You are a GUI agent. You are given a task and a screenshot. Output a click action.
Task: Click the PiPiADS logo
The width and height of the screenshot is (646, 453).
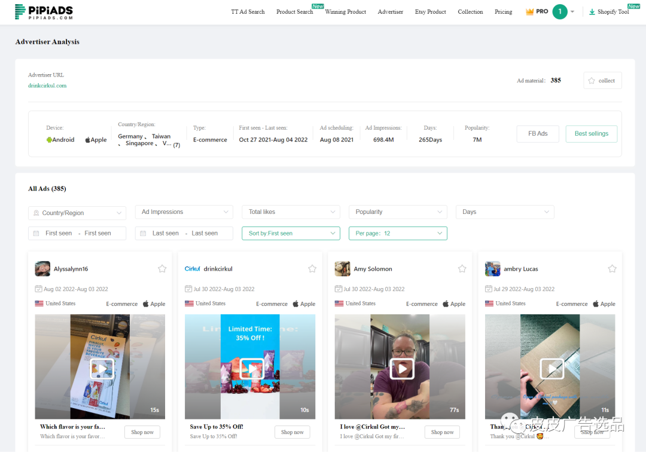[44, 11]
